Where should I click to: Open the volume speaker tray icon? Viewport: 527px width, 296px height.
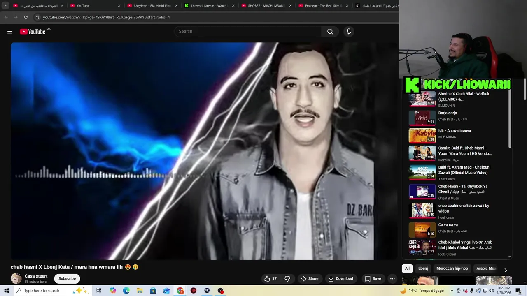[492, 291]
